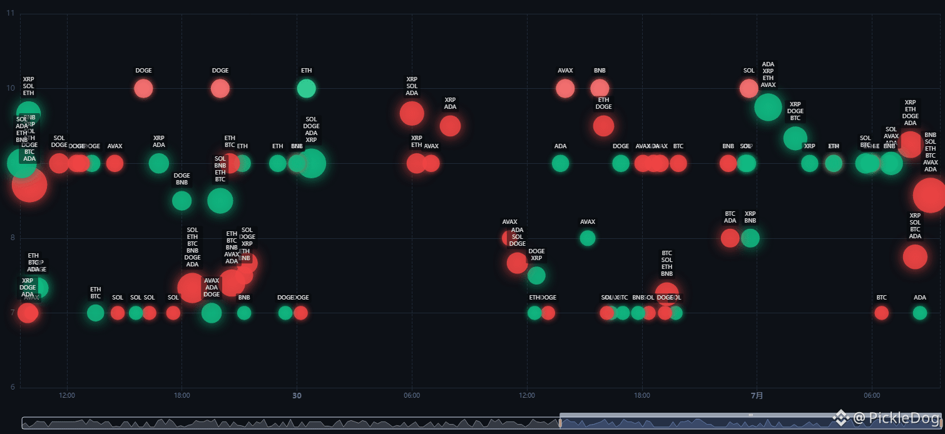Select the green SOL AVAX BNB bubble
Image resolution: width=945 pixels, height=434 pixels.
click(x=891, y=163)
